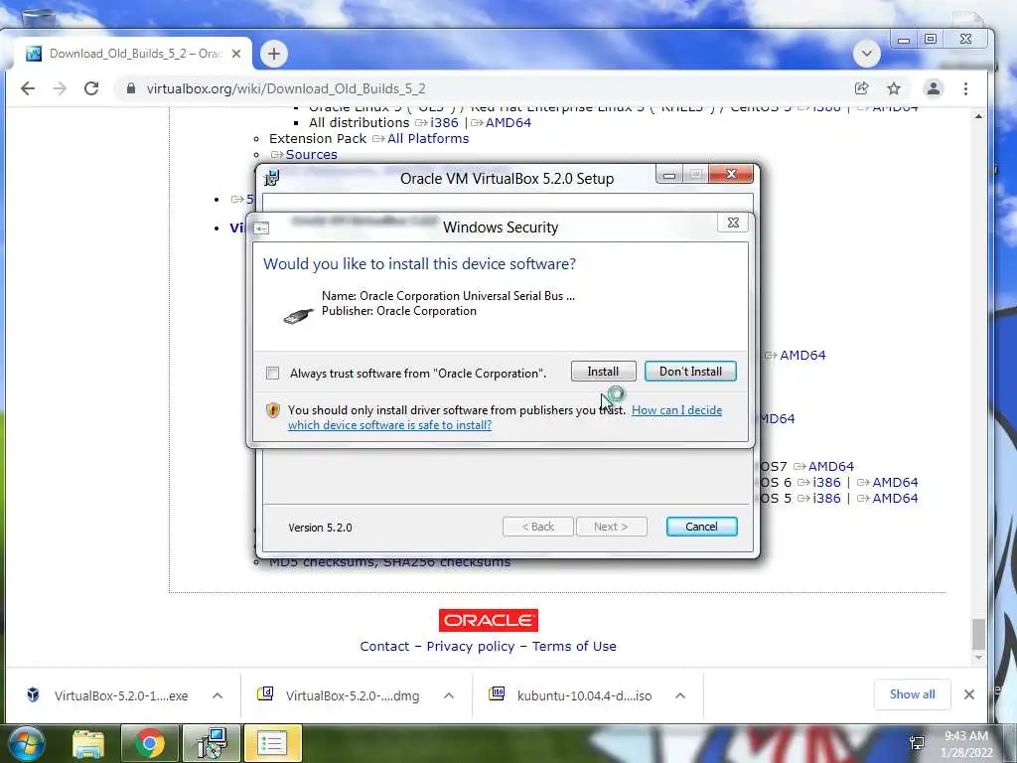The image size is (1017, 763).
Task: Click the browser forward arrow
Action: pos(60,88)
